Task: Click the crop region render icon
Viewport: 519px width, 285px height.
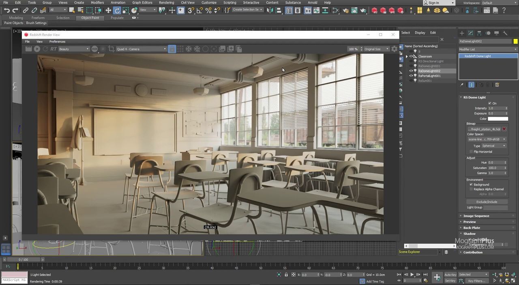Action: tap(111, 49)
